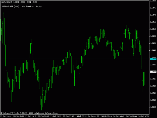Click the 1.5470 price axis label
This screenshot has width=157, height=118.
coord(153,15)
